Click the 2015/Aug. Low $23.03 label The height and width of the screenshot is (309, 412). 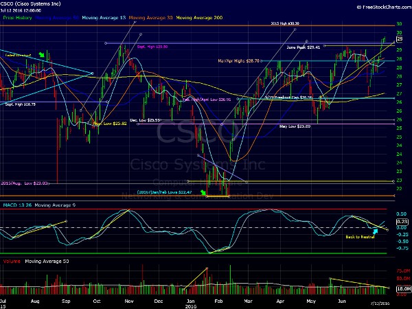25,183
